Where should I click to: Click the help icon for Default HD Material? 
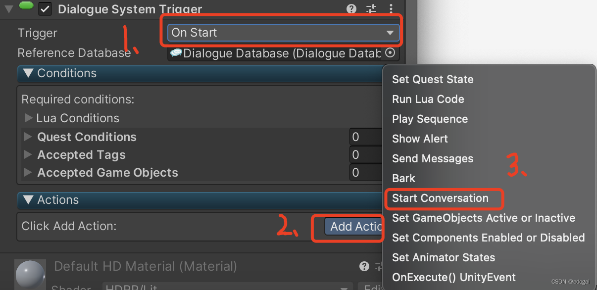pos(364,266)
